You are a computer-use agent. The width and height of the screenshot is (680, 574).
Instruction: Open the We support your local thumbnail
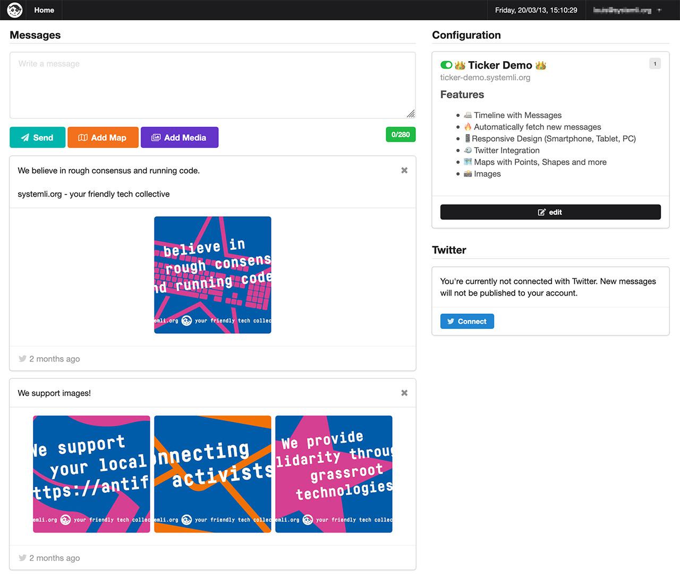click(x=91, y=474)
